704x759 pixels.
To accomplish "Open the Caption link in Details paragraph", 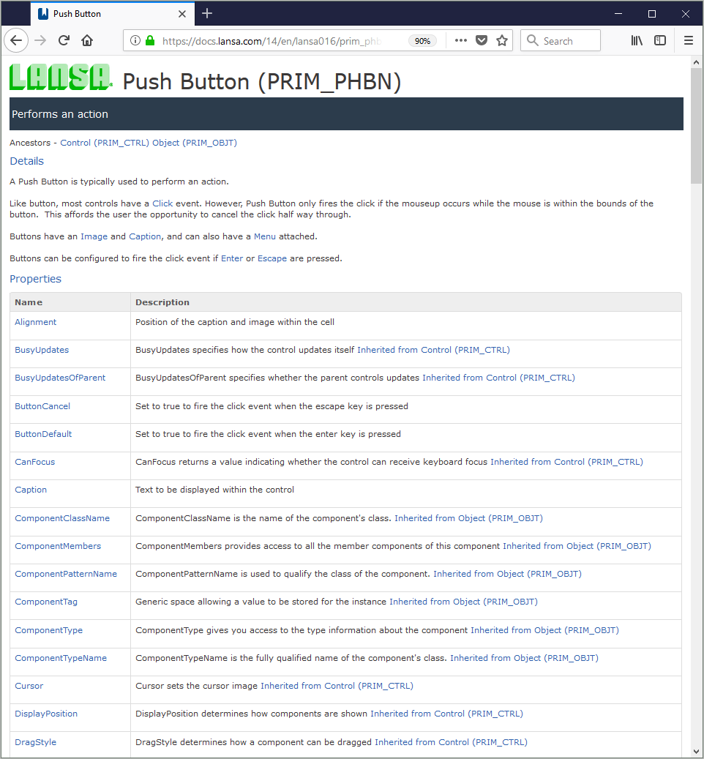I will [x=145, y=236].
